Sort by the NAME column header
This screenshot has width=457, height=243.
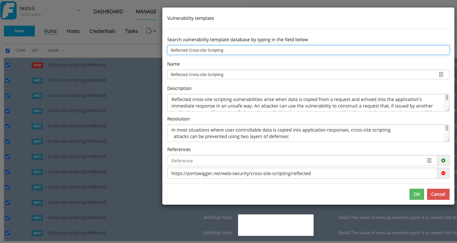click(53, 51)
